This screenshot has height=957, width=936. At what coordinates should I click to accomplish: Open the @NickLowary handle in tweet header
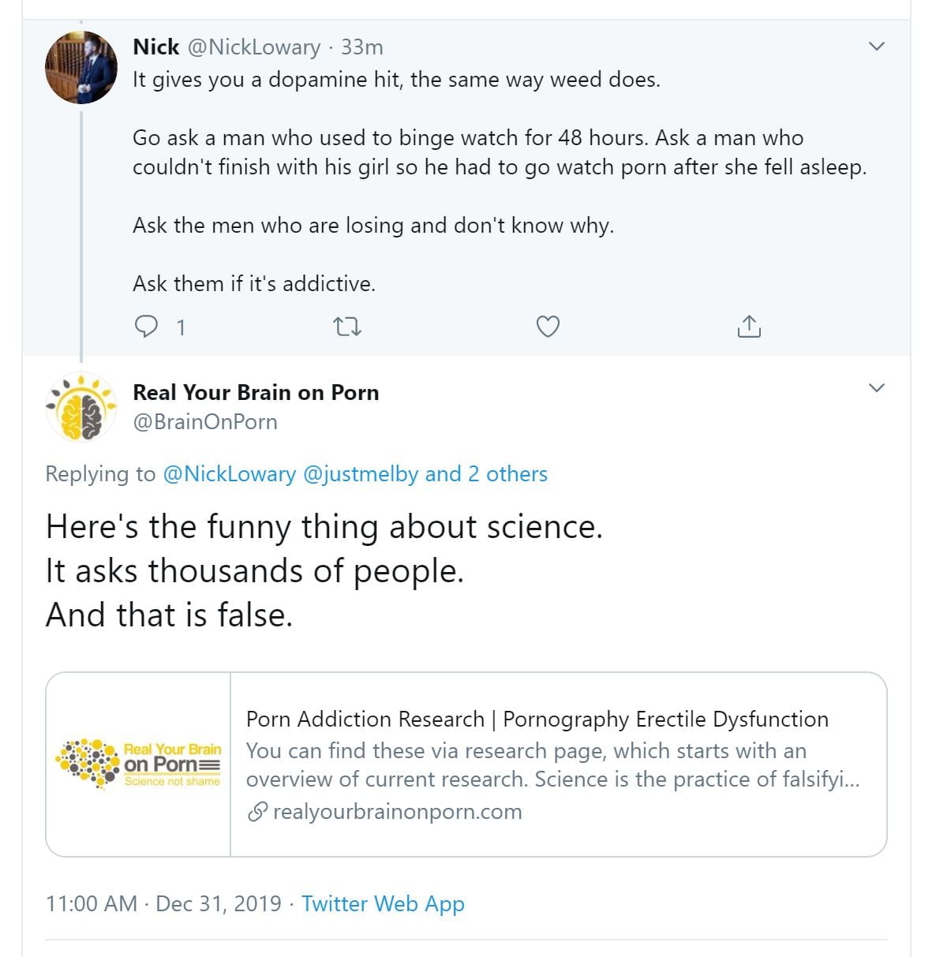[253, 47]
